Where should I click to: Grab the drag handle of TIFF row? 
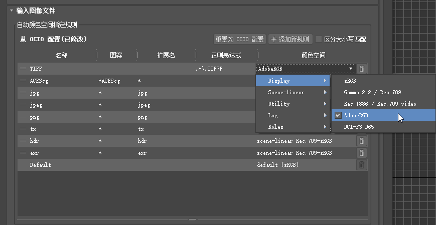pos(23,69)
